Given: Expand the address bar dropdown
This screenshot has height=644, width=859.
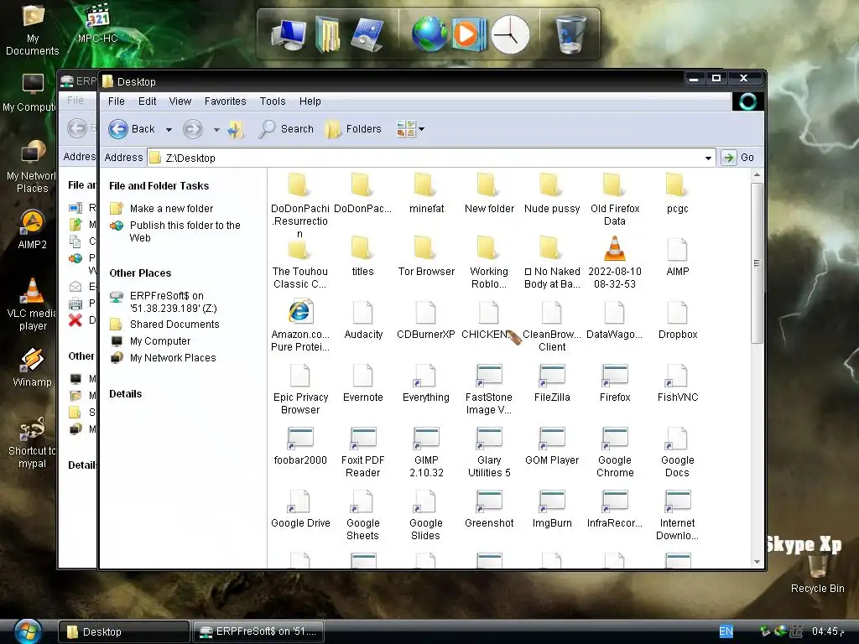Looking at the screenshot, I should (x=708, y=158).
